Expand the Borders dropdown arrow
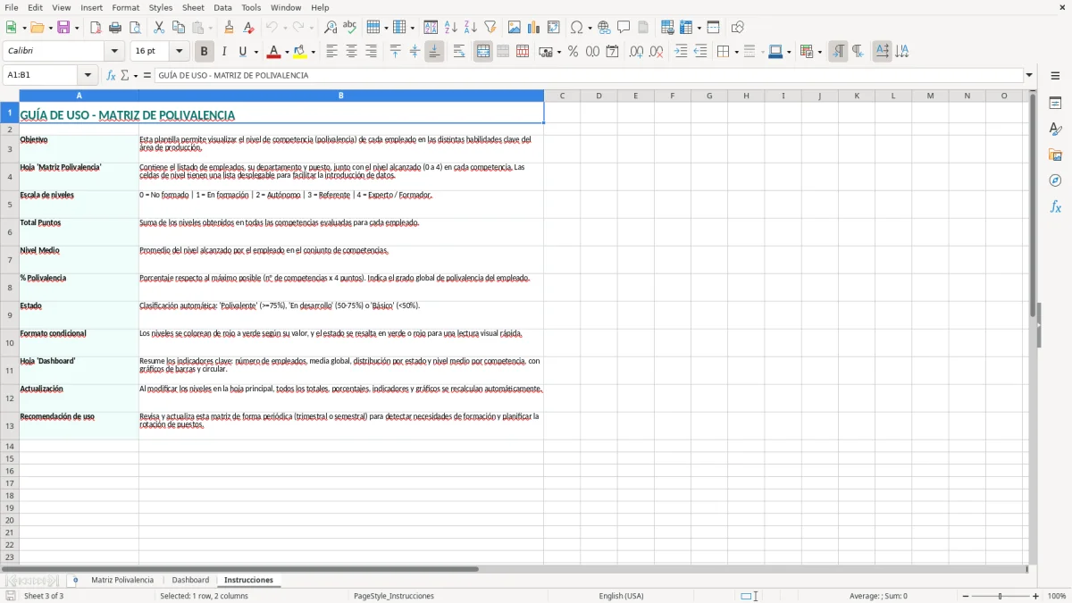Viewport: 1072px width, 603px height. tap(735, 52)
